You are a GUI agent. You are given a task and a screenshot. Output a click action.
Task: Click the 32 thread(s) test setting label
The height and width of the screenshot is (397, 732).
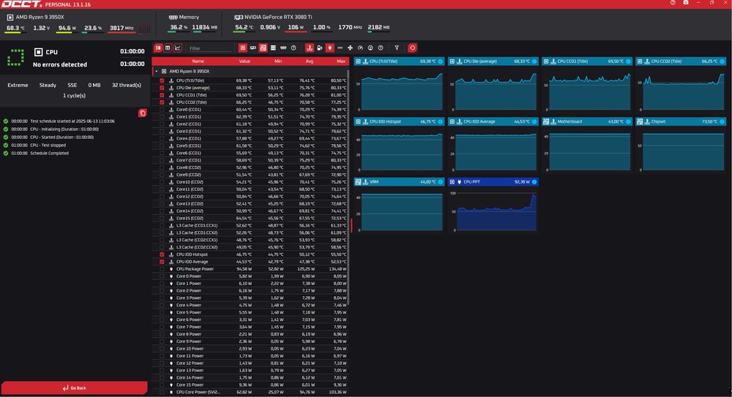click(127, 85)
